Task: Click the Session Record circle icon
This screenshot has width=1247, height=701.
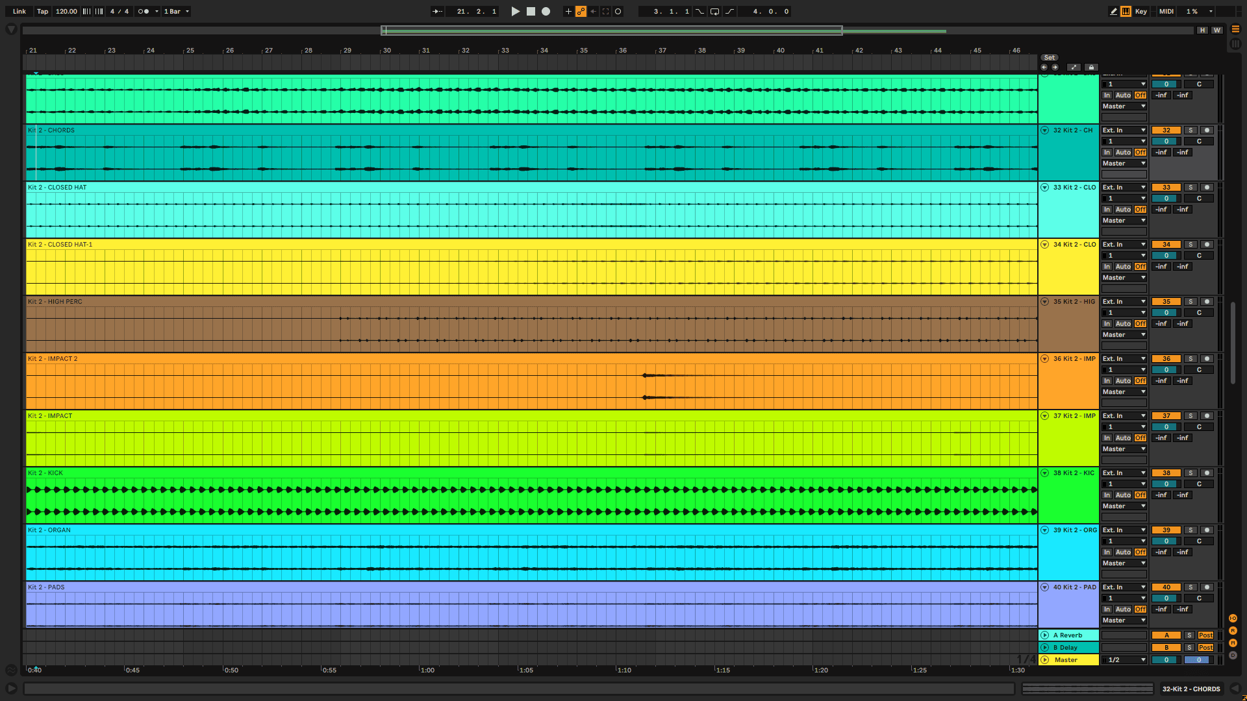Action: point(618,11)
